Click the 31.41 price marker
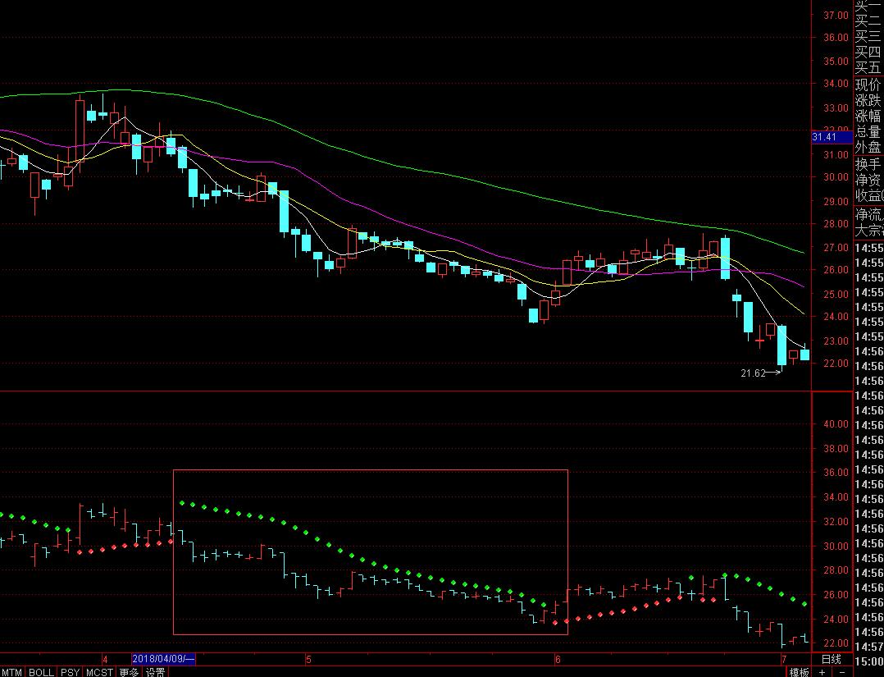Image resolution: width=884 pixels, height=677 pixels. point(824,137)
